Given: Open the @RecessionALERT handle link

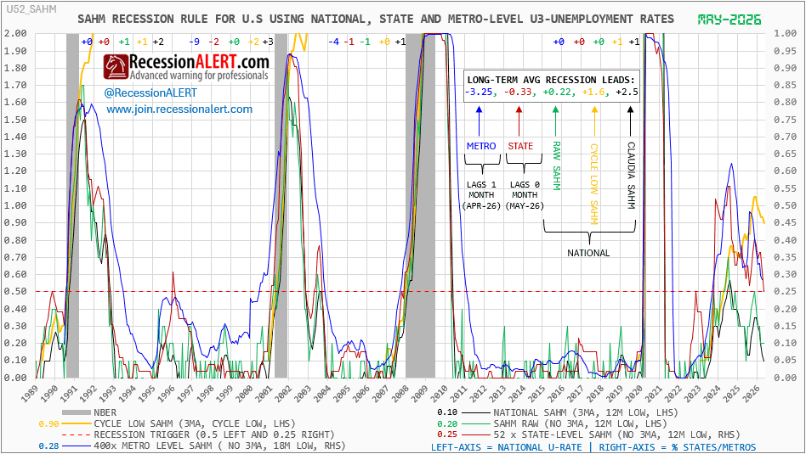Looking at the screenshot, I should 150,92.
